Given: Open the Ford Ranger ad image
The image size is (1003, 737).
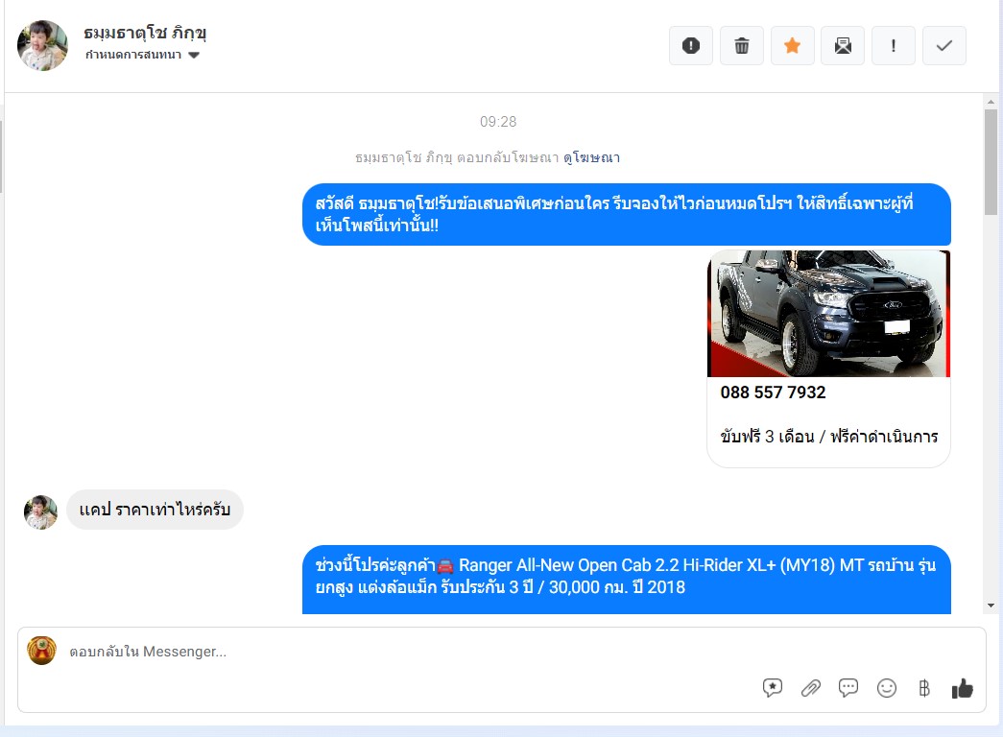Looking at the screenshot, I should coord(828,313).
